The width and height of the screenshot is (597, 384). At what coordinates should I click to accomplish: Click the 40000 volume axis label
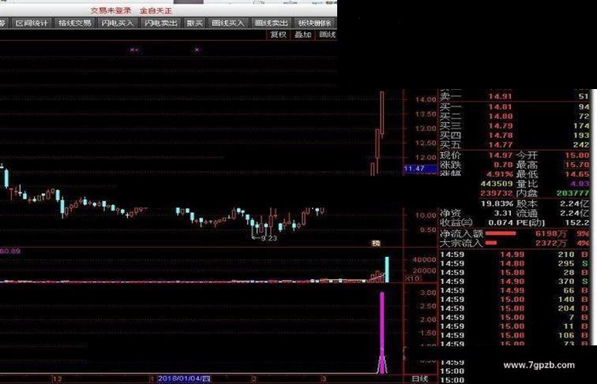tap(424, 259)
